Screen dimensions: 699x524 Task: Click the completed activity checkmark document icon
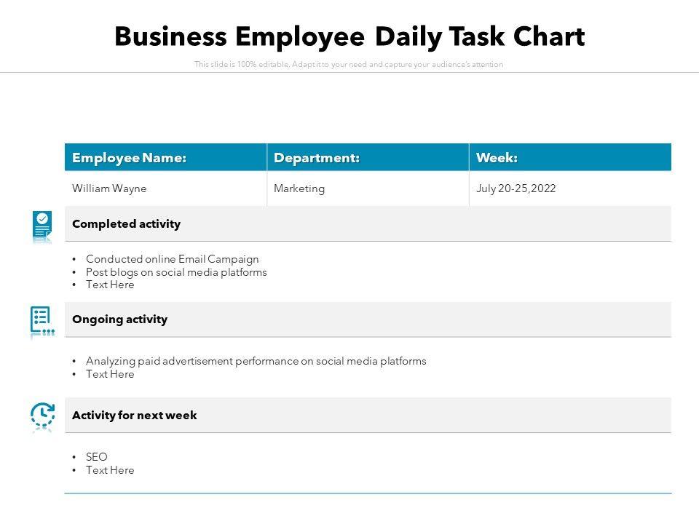(42, 225)
